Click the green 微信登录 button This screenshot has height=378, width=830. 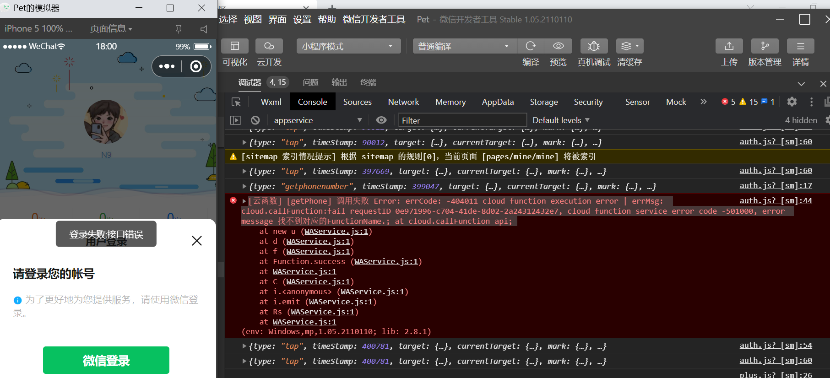[x=106, y=360]
